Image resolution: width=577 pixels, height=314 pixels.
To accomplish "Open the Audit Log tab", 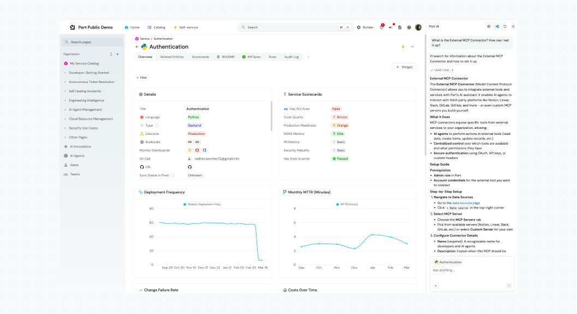I will (292, 57).
